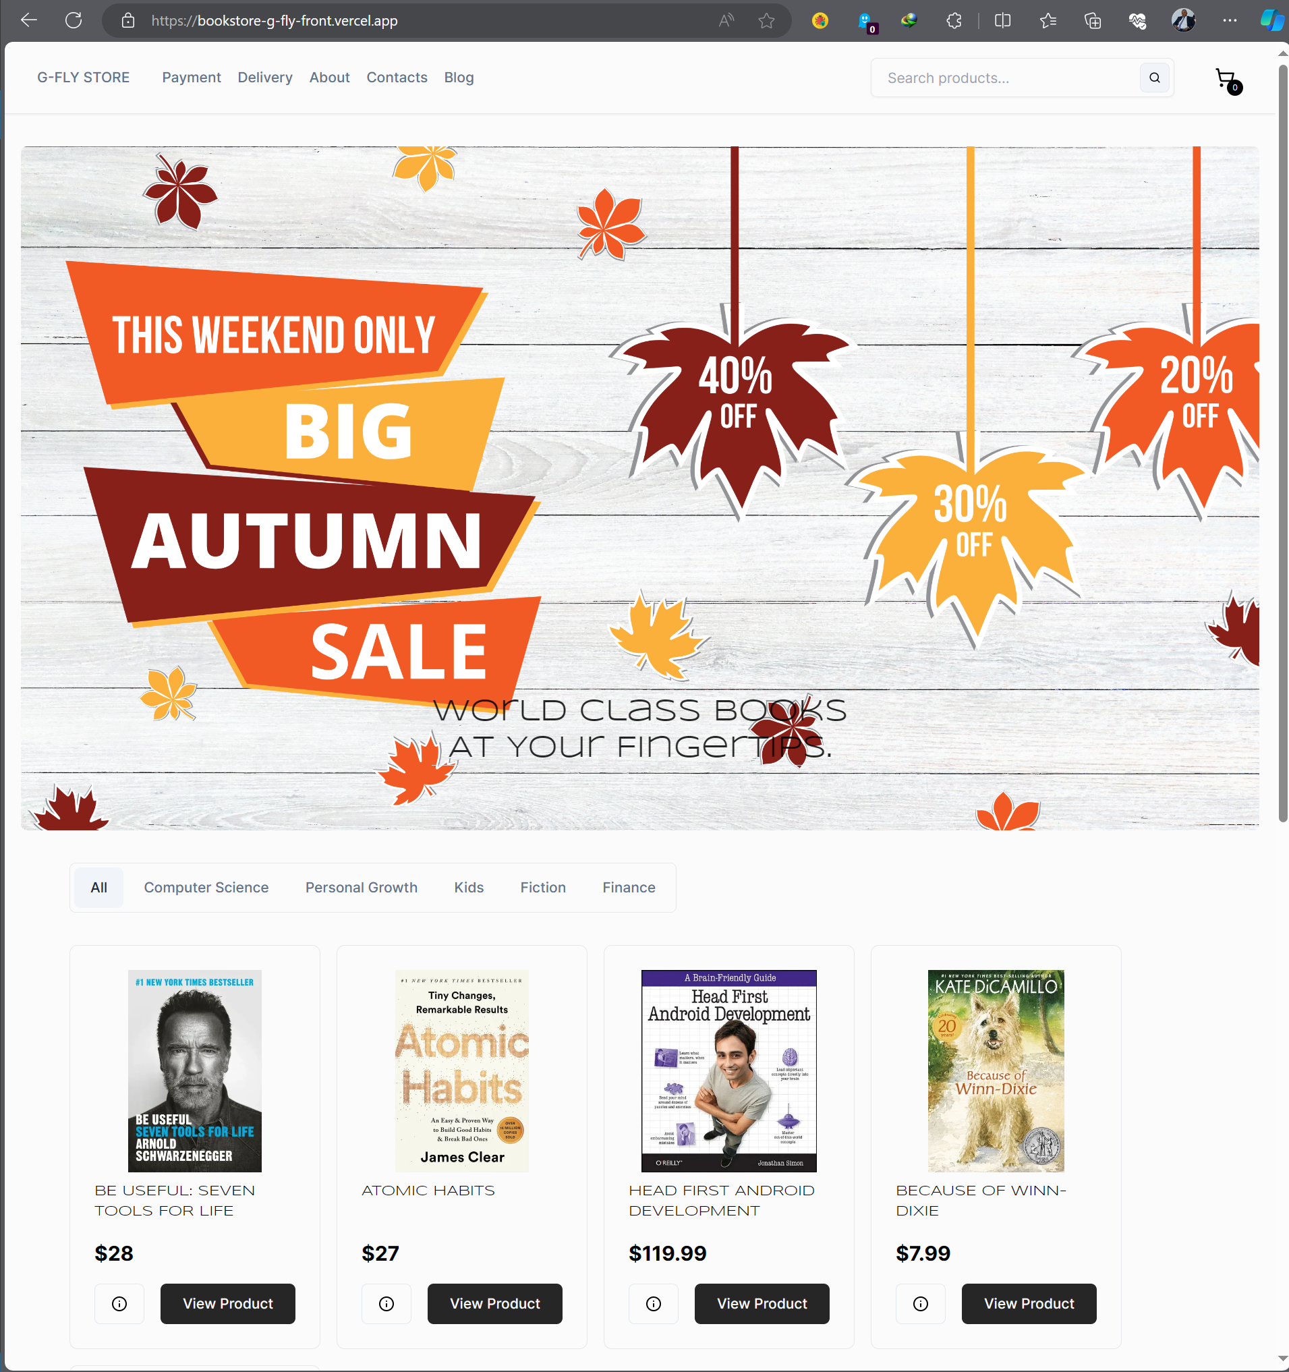Open browser extensions puzzle icon
The height and width of the screenshot is (1372, 1289).
[954, 21]
